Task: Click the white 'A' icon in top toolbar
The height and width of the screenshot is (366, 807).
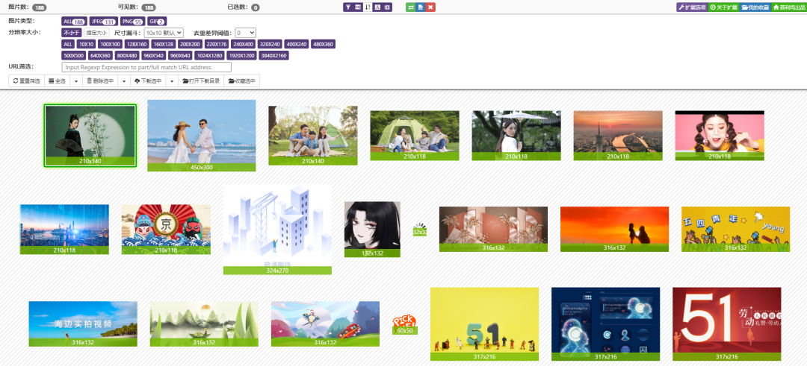Action: point(377,7)
